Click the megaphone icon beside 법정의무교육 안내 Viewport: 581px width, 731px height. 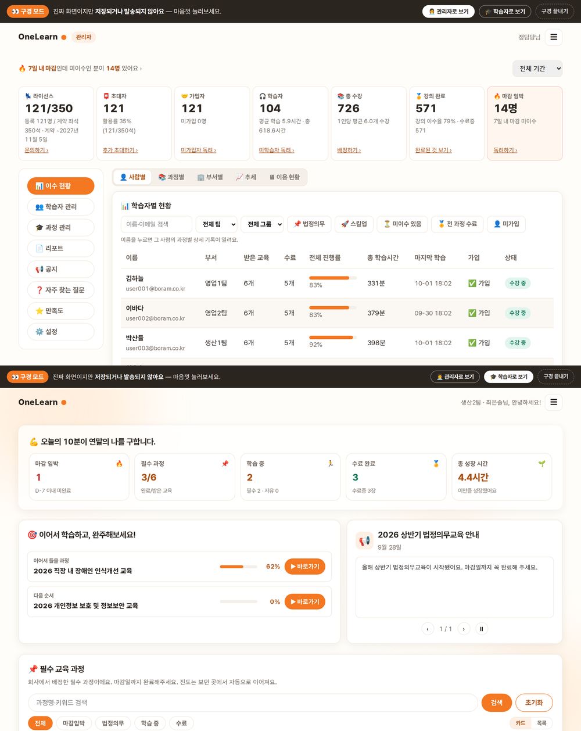364,540
